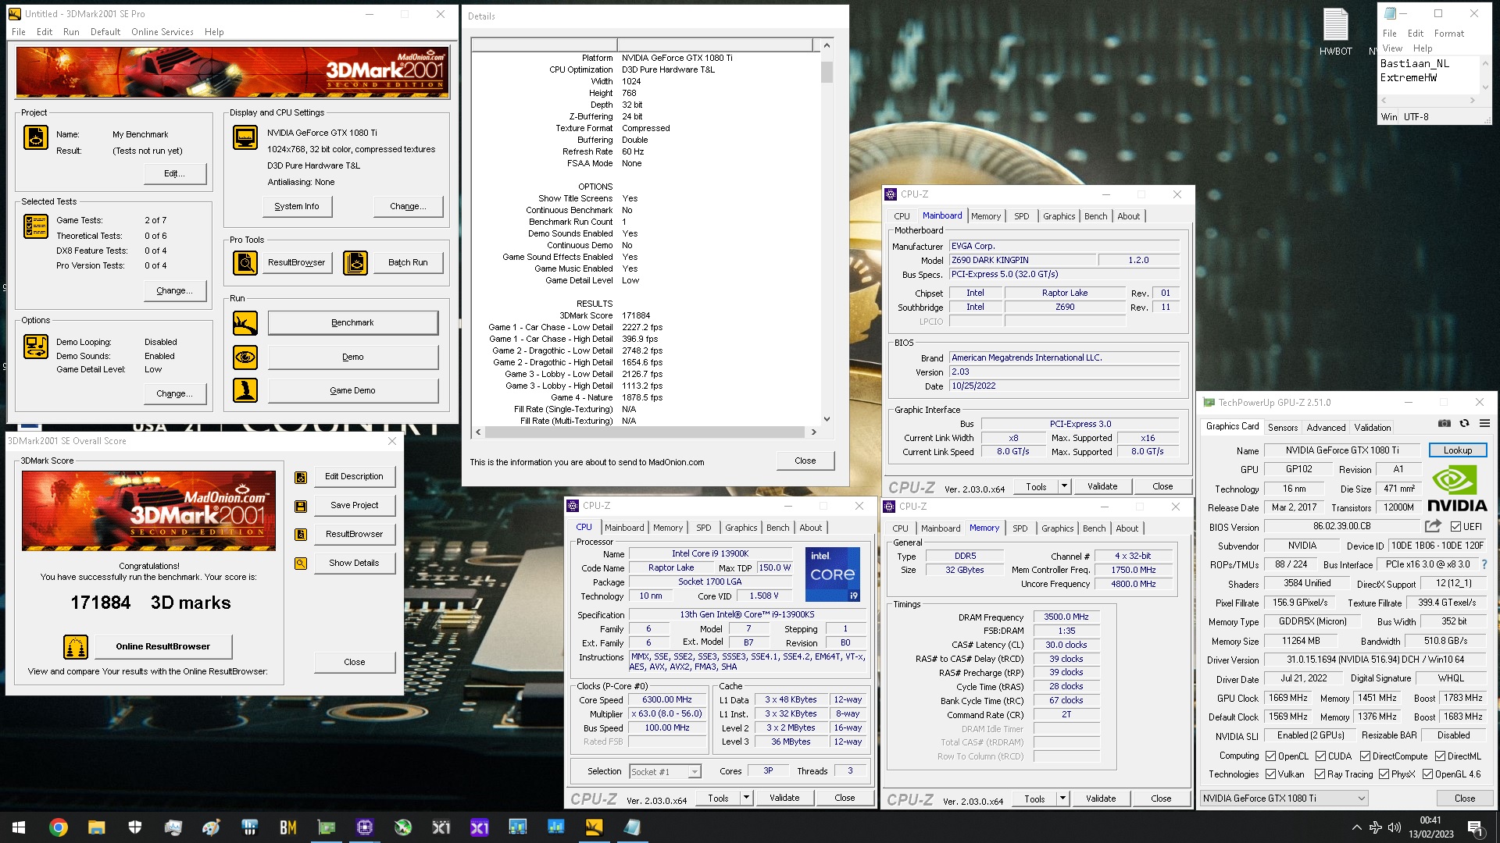Click the BIOS share/export icon in GPU-Z
The width and height of the screenshot is (1500, 843).
coord(1433,526)
